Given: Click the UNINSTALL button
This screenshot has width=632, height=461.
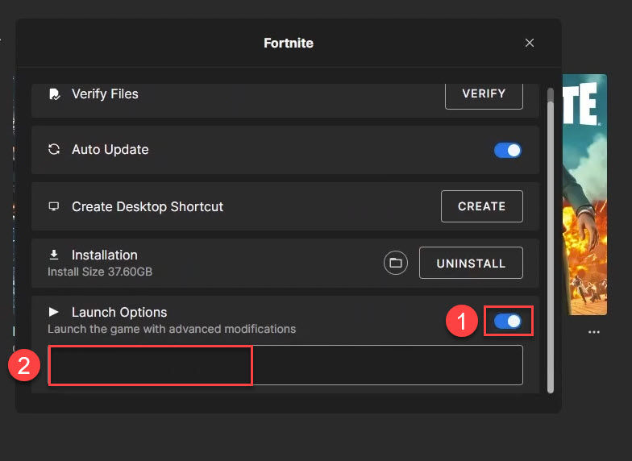Looking at the screenshot, I should click(471, 264).
